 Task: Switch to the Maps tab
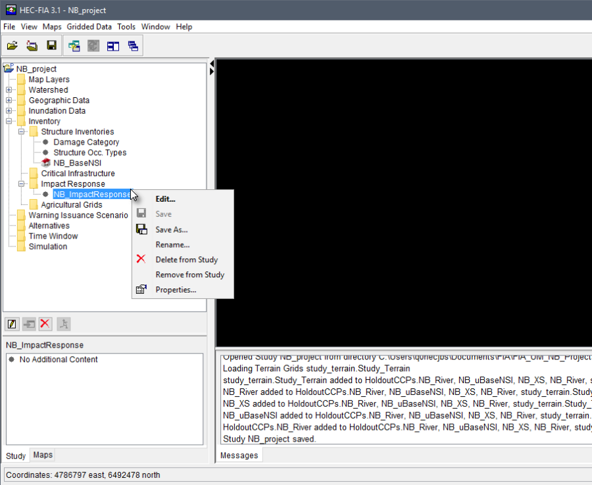click(x=43, y=455)
